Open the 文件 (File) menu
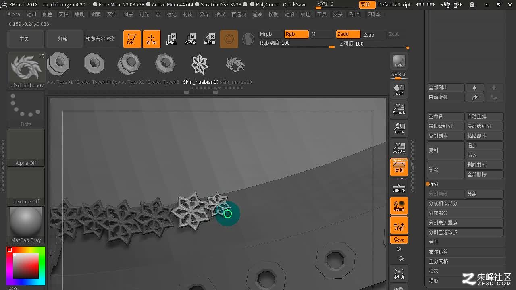This screenshot has height=290, width=516. [112, 14]
